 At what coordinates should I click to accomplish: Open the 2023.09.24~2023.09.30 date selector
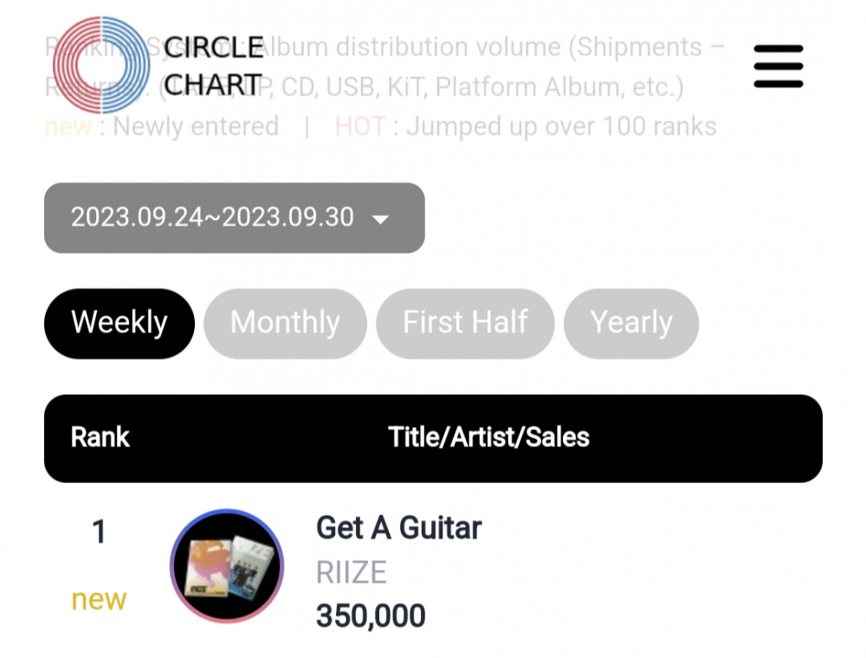point(213,217)
